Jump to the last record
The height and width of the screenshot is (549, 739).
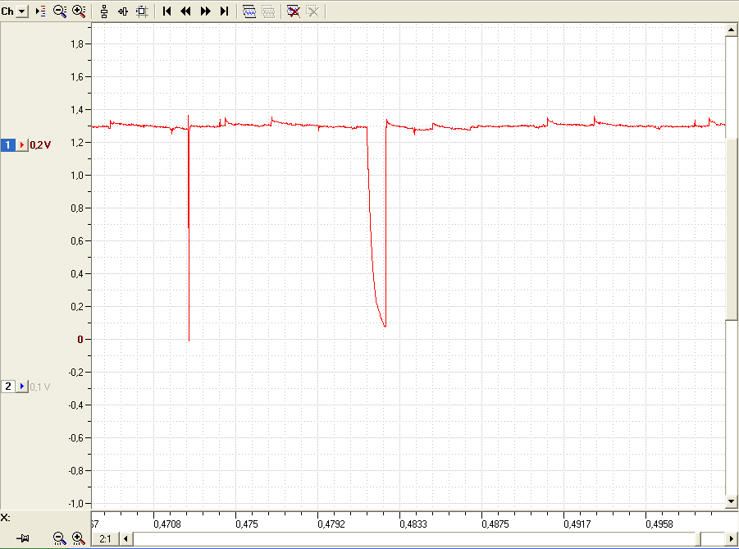225,11
